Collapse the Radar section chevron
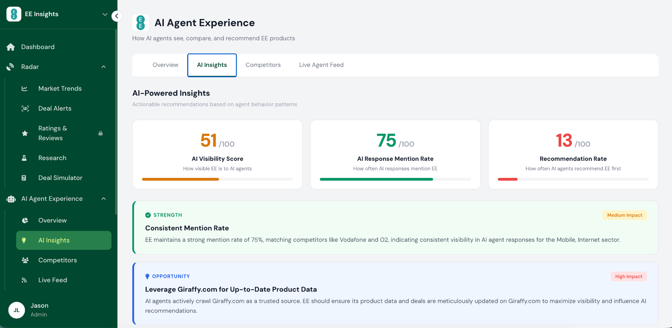Image resolution: width=672 pixels, height=328 pixels. 104,67
